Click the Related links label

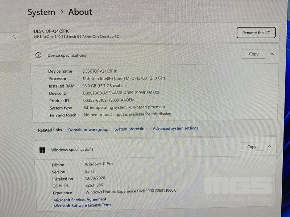point(50,130)
